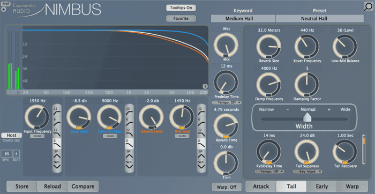Switch to the Tail tab

291,186
